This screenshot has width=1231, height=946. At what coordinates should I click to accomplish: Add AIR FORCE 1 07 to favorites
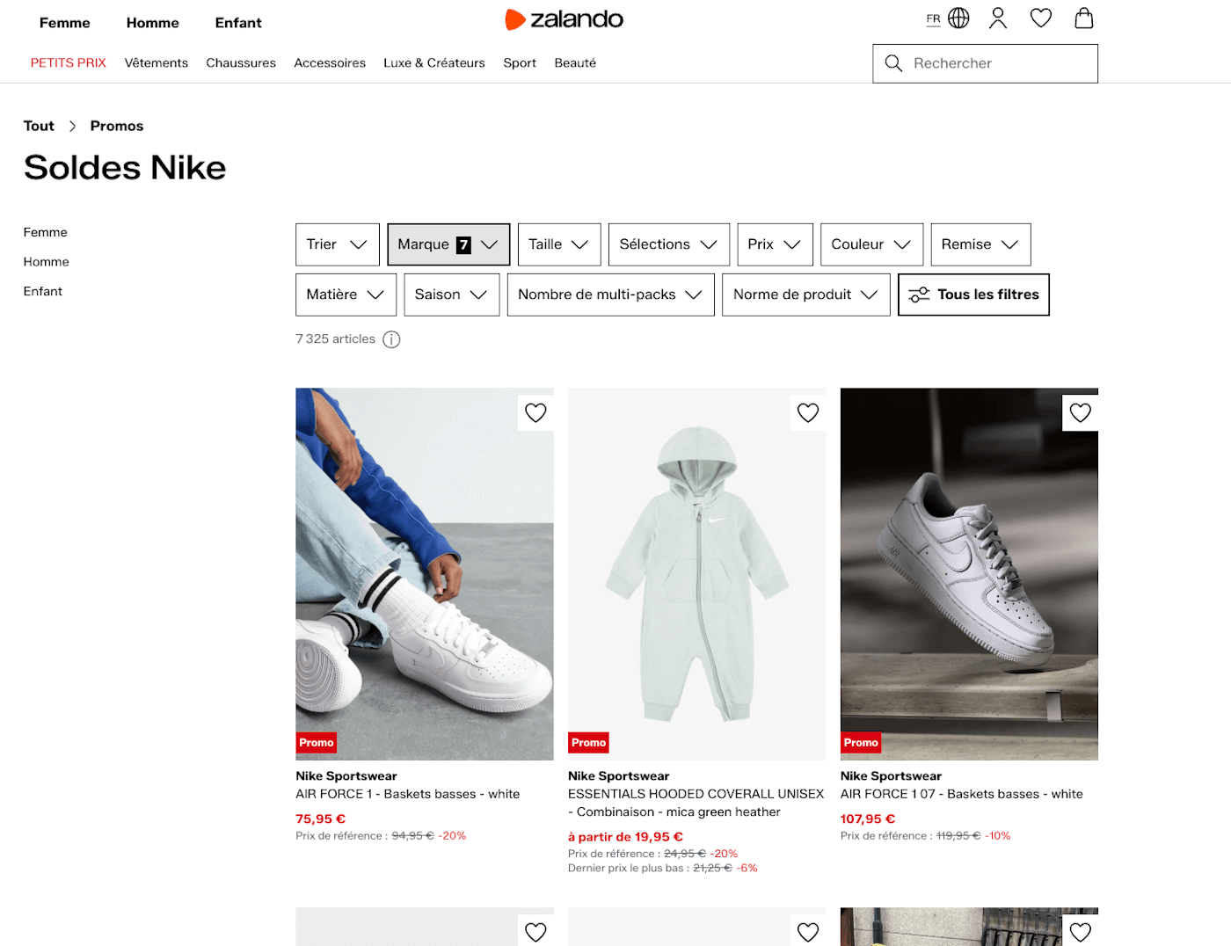(x=1080, y=412)
